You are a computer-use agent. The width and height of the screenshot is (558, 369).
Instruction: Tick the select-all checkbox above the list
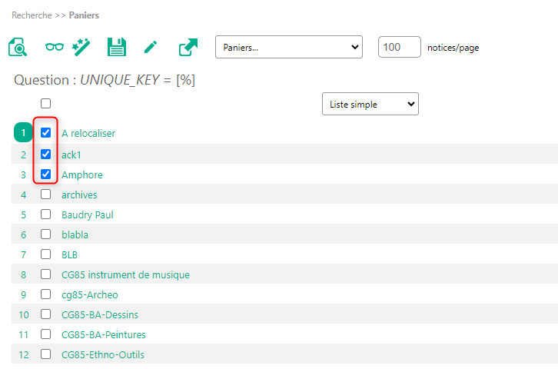coord(45,104)
